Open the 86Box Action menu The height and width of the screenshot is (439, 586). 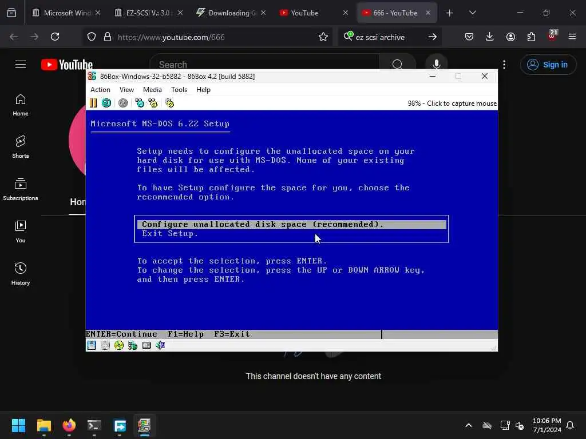(x=100, y=90)
